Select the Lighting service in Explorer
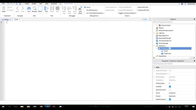This screenshot has height=110, width=196. pos(161,33)
